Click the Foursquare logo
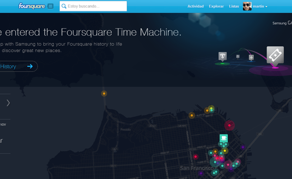The image size is (292, 179). coord(32,6)
